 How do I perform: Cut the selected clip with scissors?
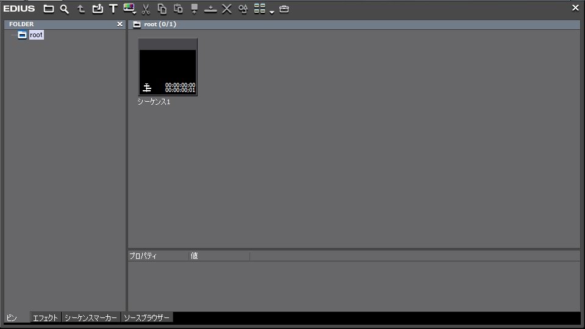[x=146, y=9]
